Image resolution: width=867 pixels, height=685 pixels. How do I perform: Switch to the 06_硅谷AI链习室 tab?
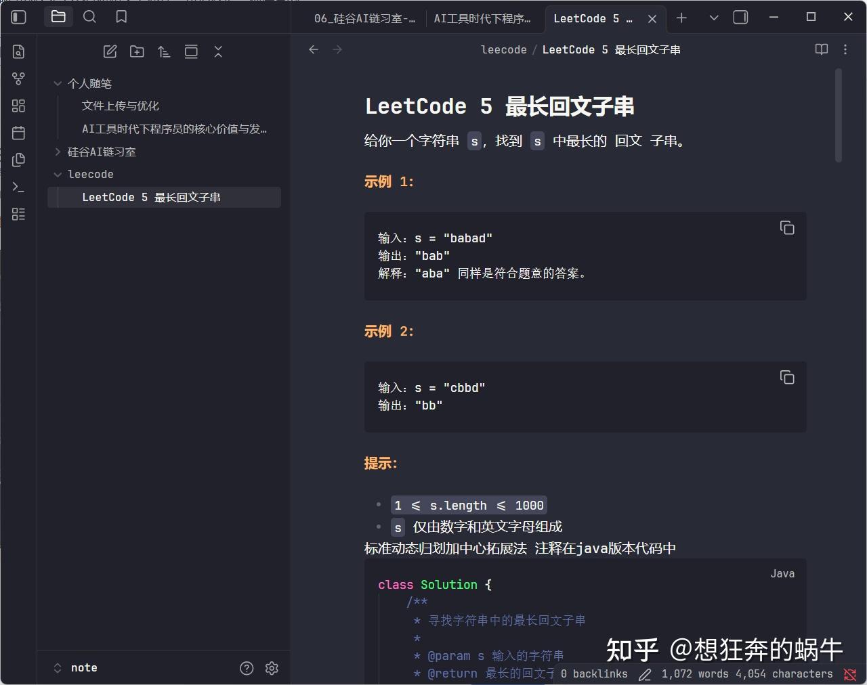[364, 19]
